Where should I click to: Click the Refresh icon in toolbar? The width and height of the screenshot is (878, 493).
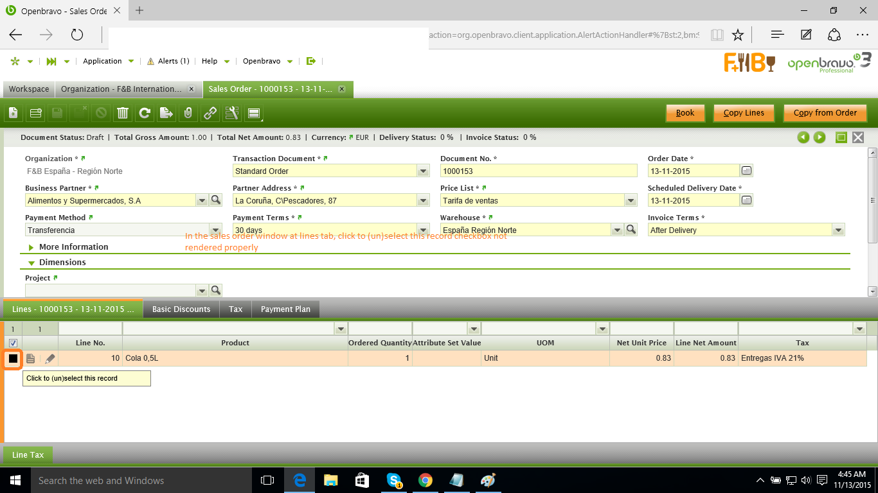click(145, 114)
